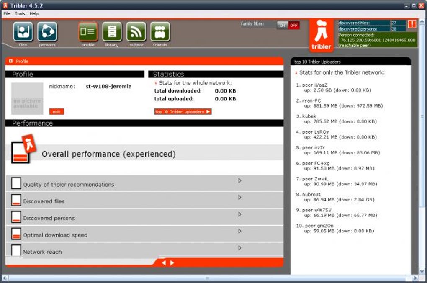Viewport: 427px width, 283px height.
Task: Select uploader peer iVaaZ entry
Action: (x=334, y=87)
